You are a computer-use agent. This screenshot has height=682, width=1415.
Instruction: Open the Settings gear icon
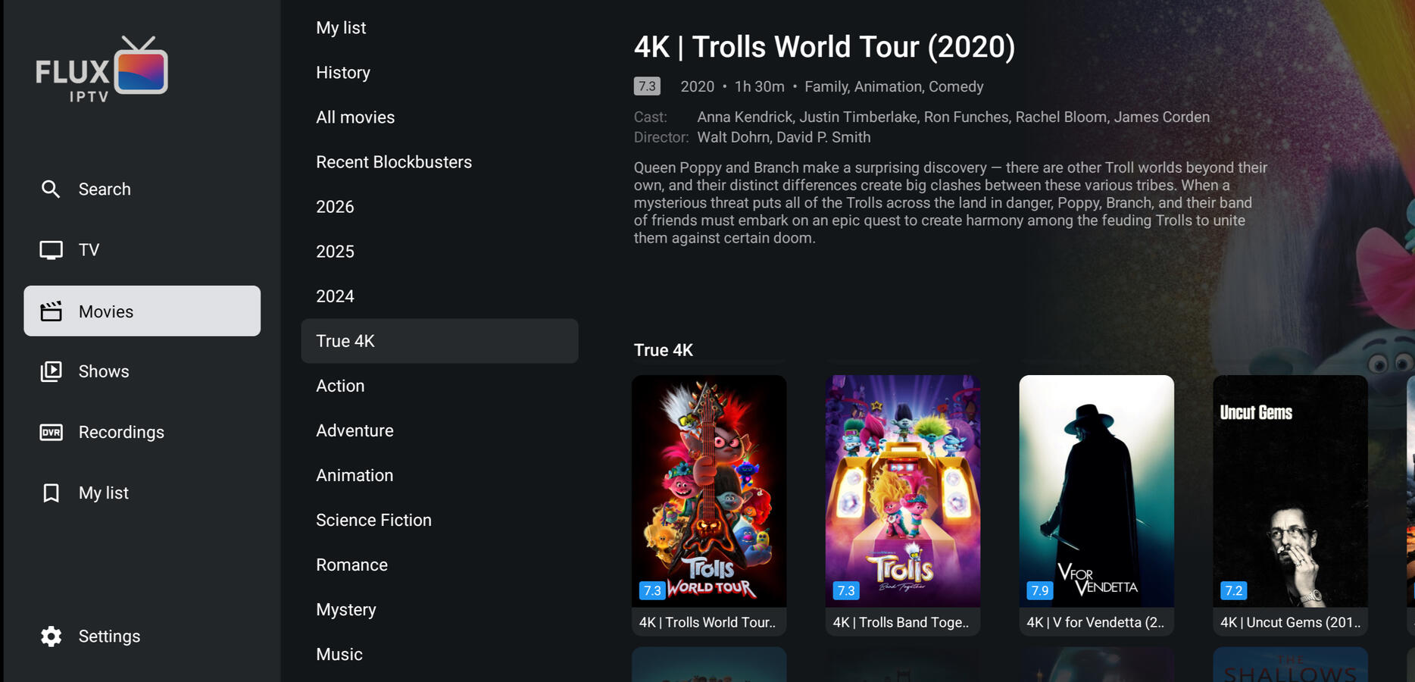coord(51,637)
